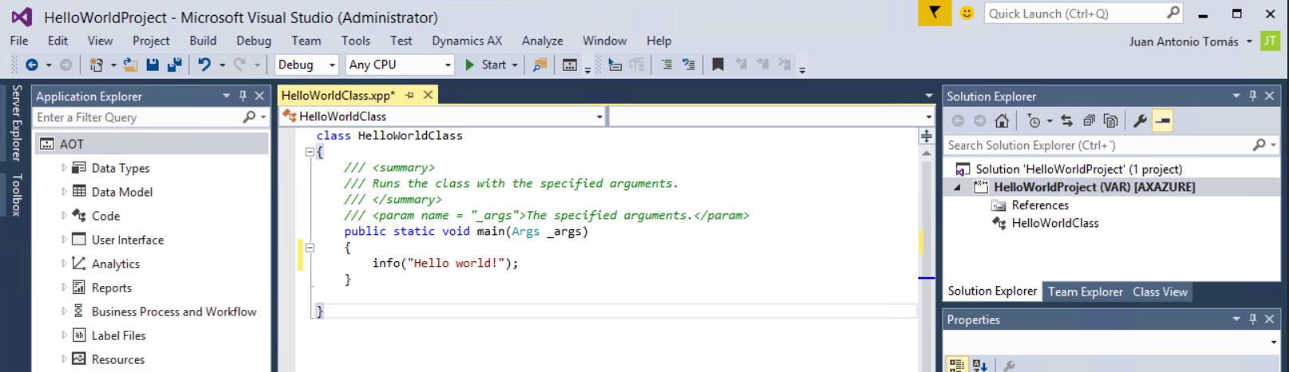This screenshot has width=1289, height=372.
Task: Select HelloWorldClass in Solution Explorer
Action: click(1054, 223)
